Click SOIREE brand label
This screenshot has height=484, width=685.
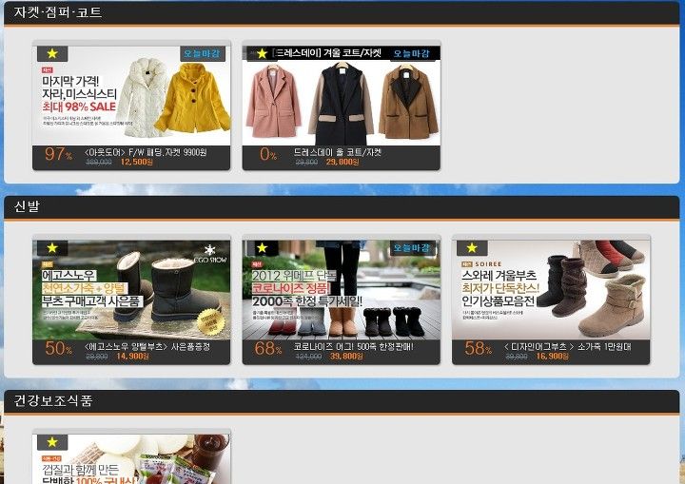[488, 264]
